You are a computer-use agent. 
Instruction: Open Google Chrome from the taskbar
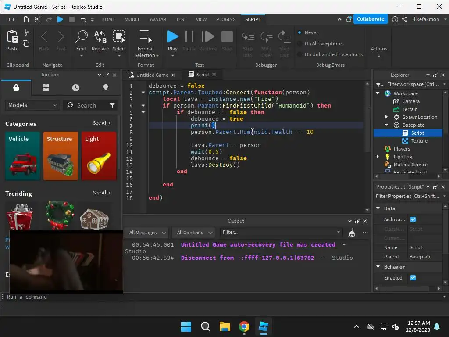point(244,326)
